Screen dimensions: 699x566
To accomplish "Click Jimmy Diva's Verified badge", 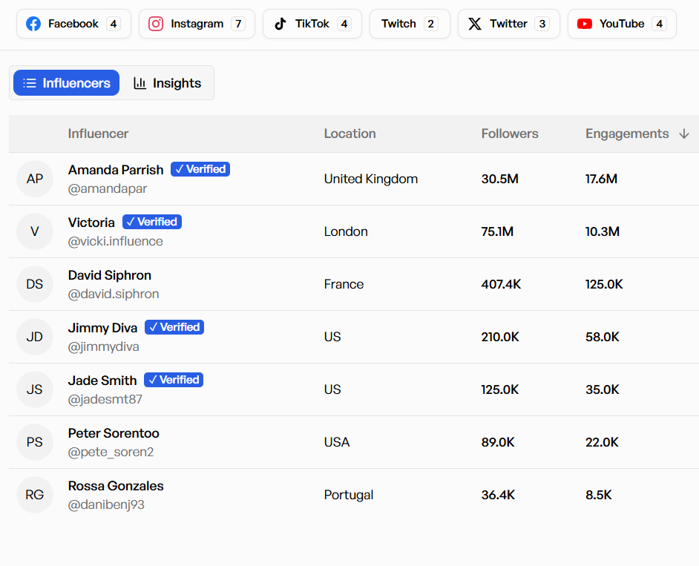I will tap(174, 327).
